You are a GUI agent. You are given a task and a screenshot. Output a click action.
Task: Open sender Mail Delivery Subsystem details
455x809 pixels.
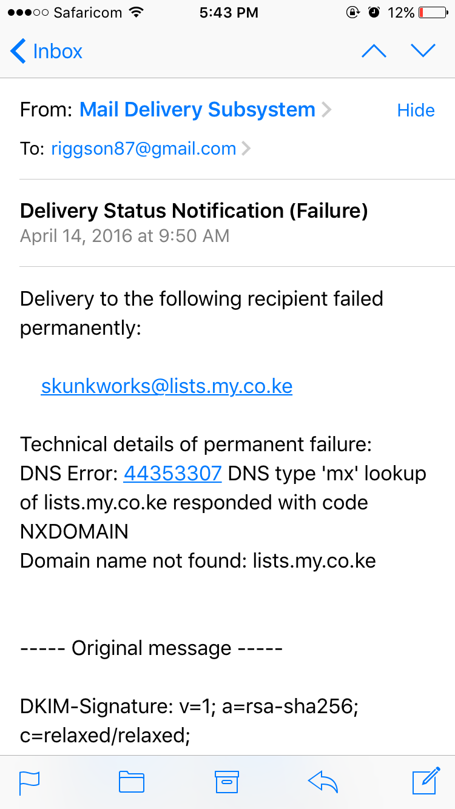tap(197, 110)
